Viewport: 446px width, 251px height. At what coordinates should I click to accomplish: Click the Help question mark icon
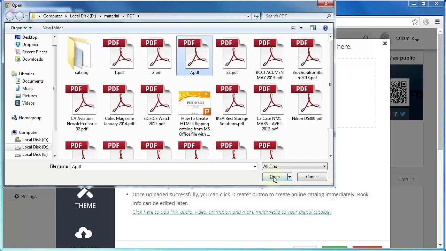[x=325, y=28]
